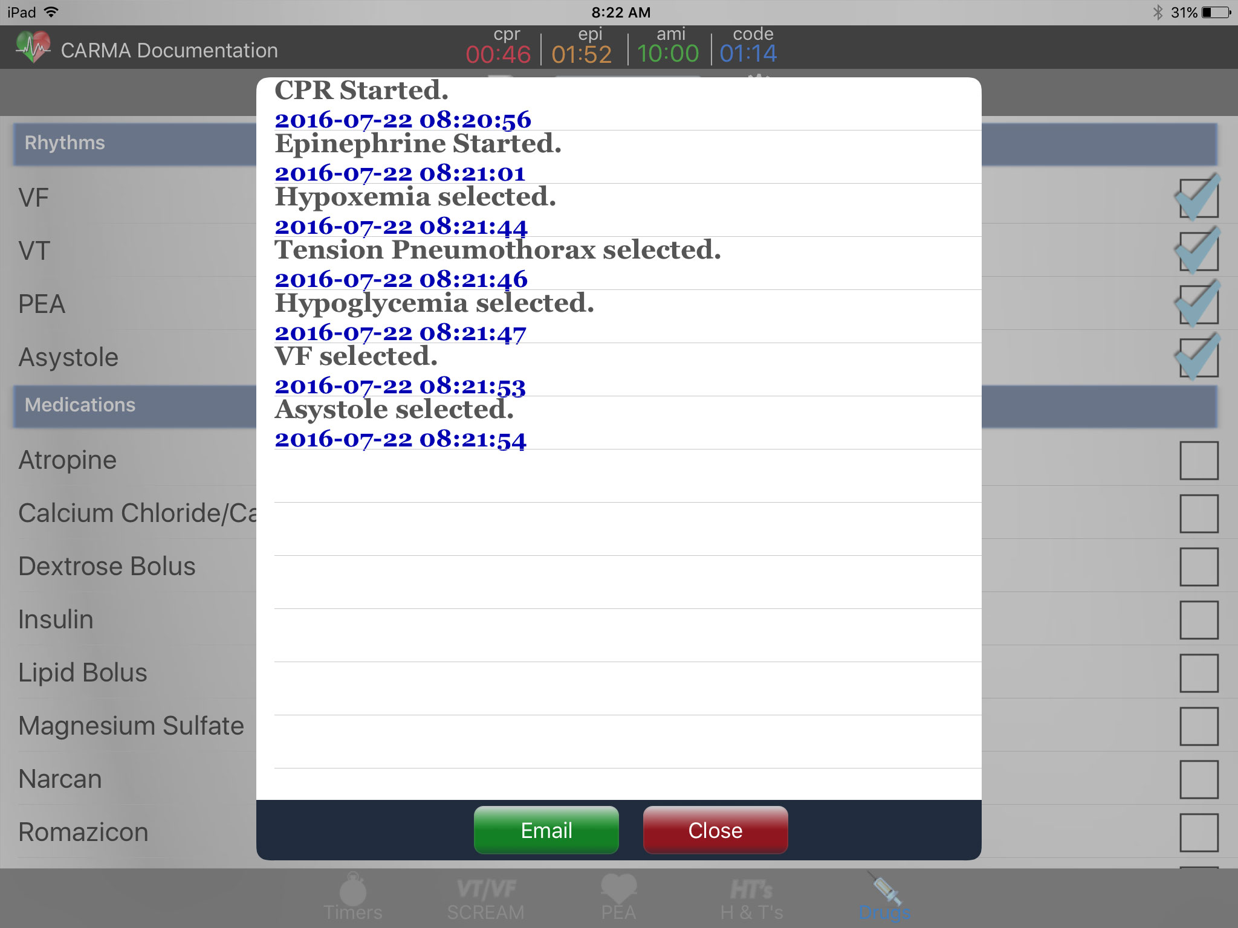Close the event log dialog

[715, 830]
